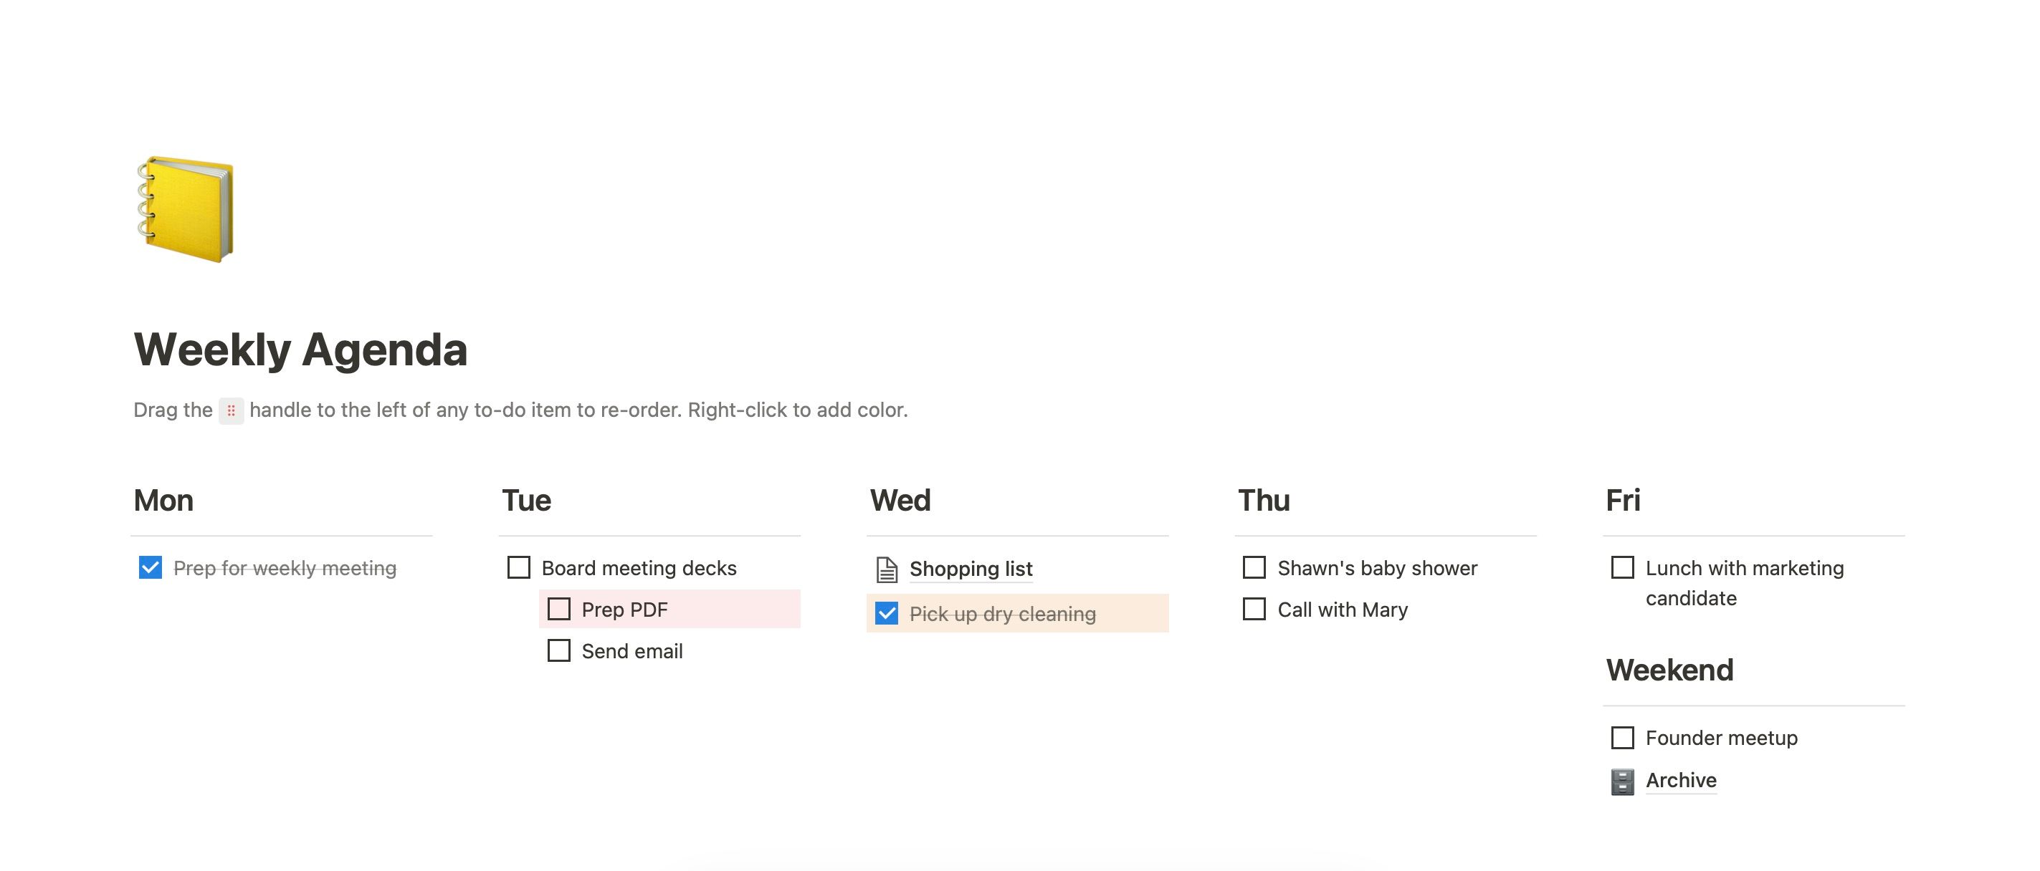Check the Founder meetup checkbox
The height and width of the screenshot is (871, 2040).
(x=1623, y=737)
